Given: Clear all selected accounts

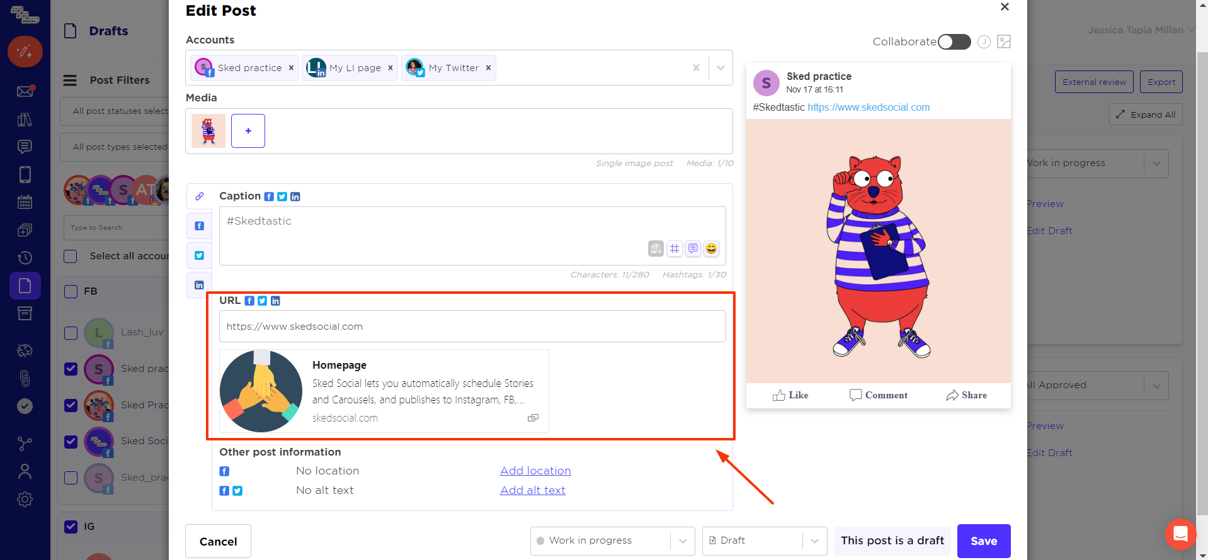Looking at the screenshot, I should pos(696,68).
